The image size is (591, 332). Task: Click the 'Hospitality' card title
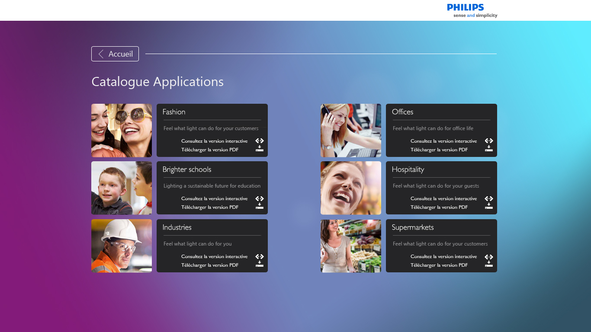[x=408, y=169]
